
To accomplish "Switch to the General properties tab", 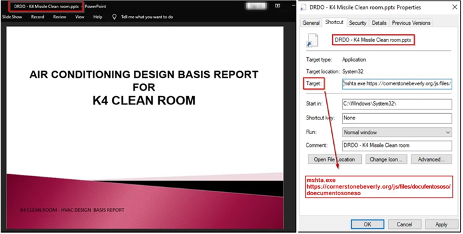I will pyautogui.click(x=311, y=23).
